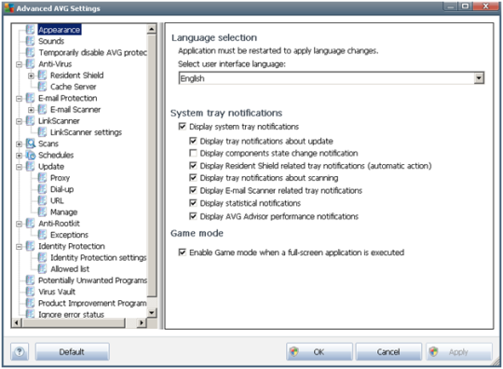This screenshot has width=503, height=369.
Task: Click the Default button
Action: (72, 351)
